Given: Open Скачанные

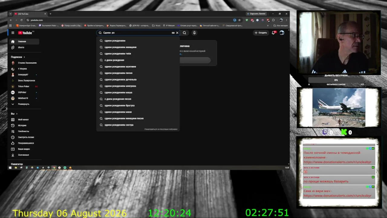Looking at the screenshot, I should click(x=24, y=155).
